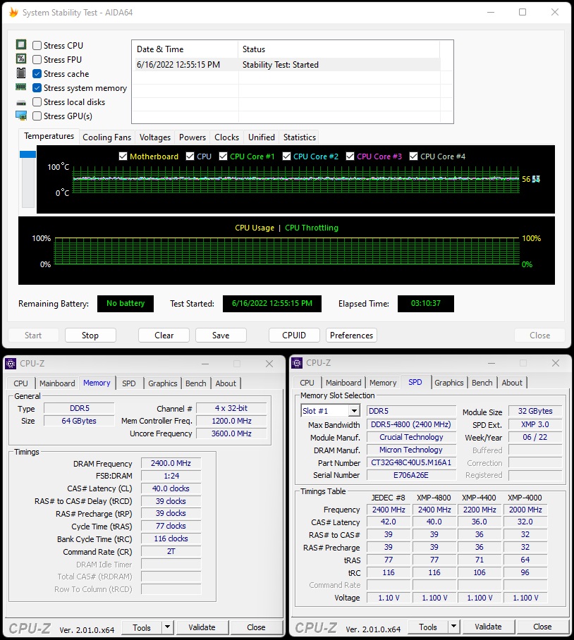Stop the running stability test
The height and width of the screenshot is (640, 574).
[90, 336]
